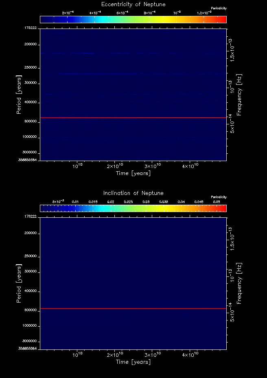
Task: Click the "Period [years]" axis label of the top plot
Action: click(x=19, y=94)
